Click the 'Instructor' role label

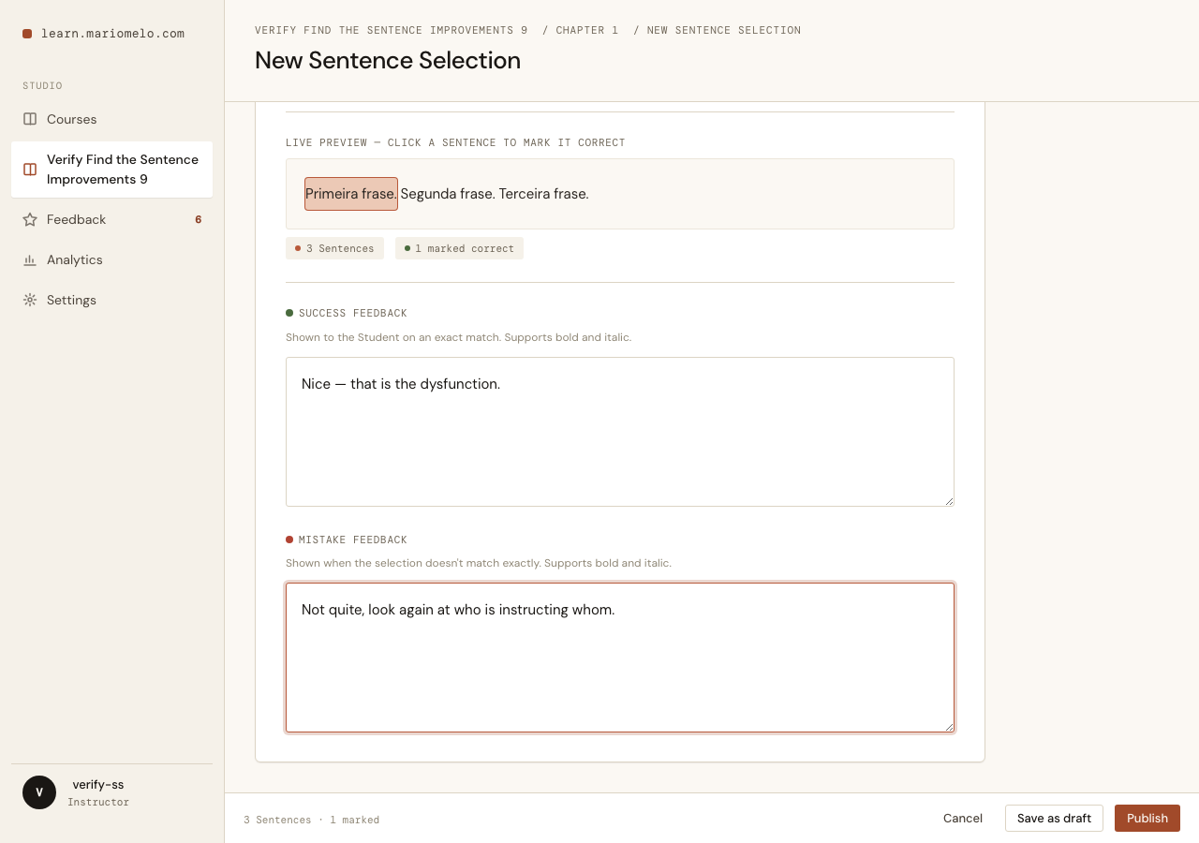98,802
